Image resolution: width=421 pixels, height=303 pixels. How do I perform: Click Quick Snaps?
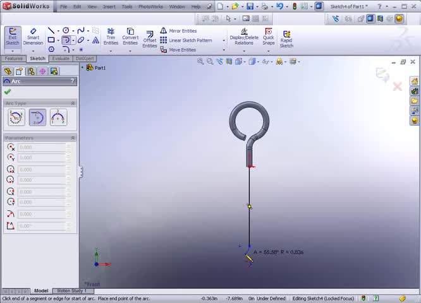point(269,37)
